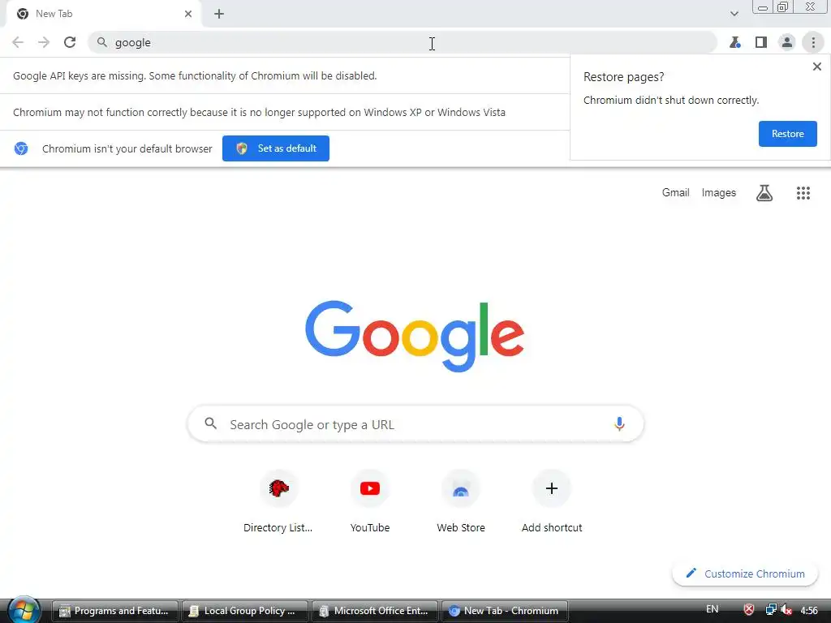This screenshot has height=623, width=831.
Task: Open the Gmail link
Action: coord(675,193)
